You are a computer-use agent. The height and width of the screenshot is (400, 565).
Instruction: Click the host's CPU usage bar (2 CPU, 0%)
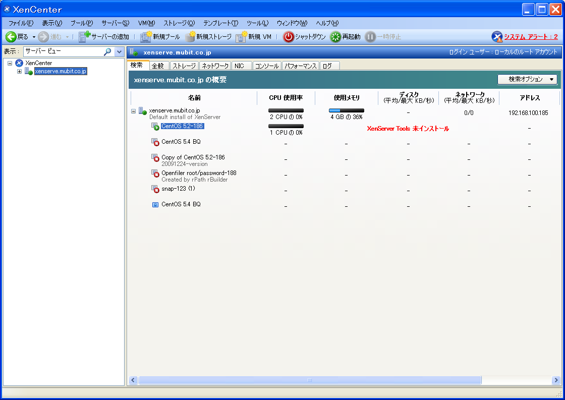pyautogui.click(x=286, y=110)
